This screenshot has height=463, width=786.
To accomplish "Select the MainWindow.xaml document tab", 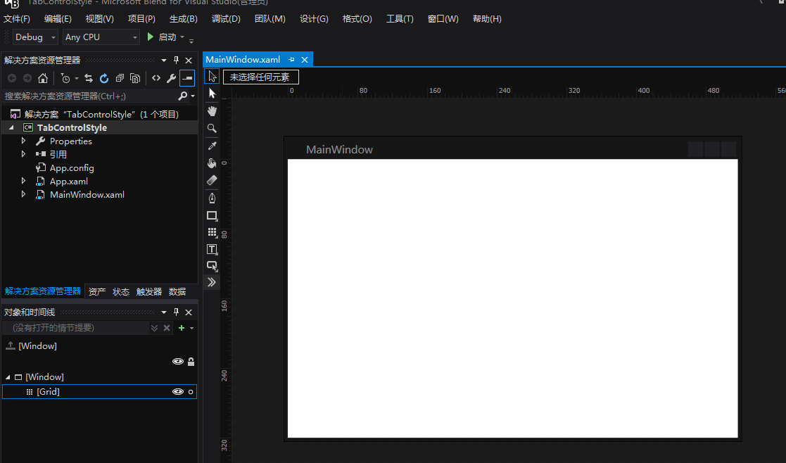I will click(x=243, y=60).
